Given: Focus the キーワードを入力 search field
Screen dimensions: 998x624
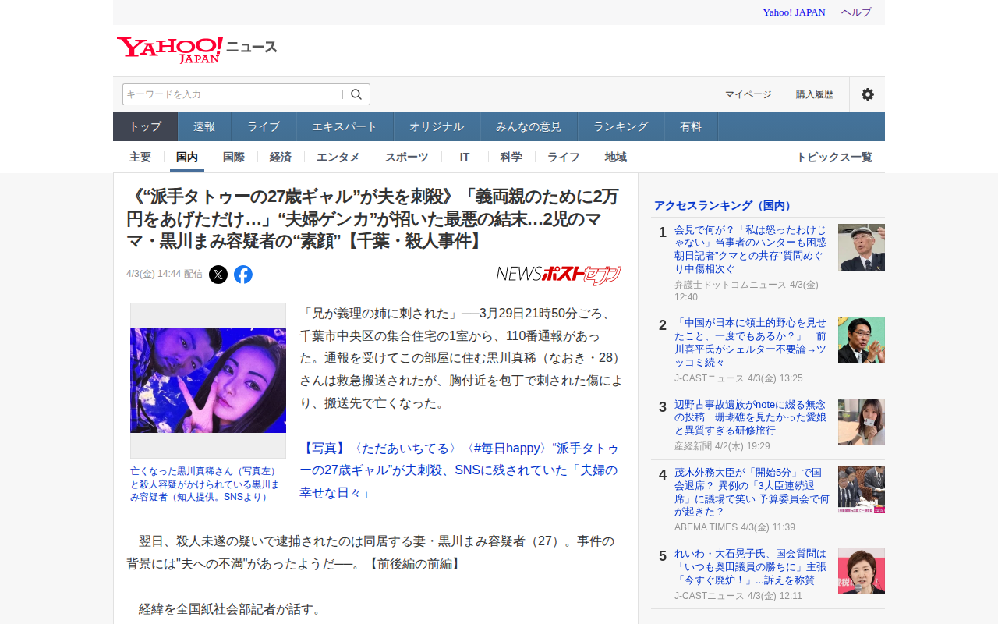Looking at the screenshot, I should coord(232,94).
